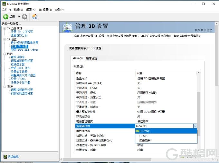The height and width of the screenshot is (163, 219).
Task: Click the NVIDIA logo in title bar
Action: pyautogui.click(x=4, y=4)
